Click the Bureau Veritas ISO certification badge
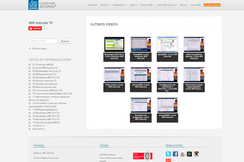Image resolution: width=244 pixels, height=162 pixels. pos(143,156)
